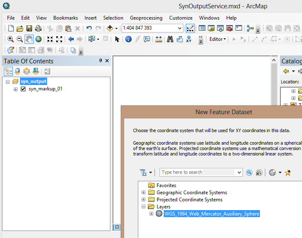Switch to List By Source view
This screenshot has width=302, height=238.
tap(17, 71)
